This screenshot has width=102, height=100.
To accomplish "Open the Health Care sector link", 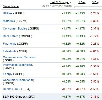I will pos(11,89).
